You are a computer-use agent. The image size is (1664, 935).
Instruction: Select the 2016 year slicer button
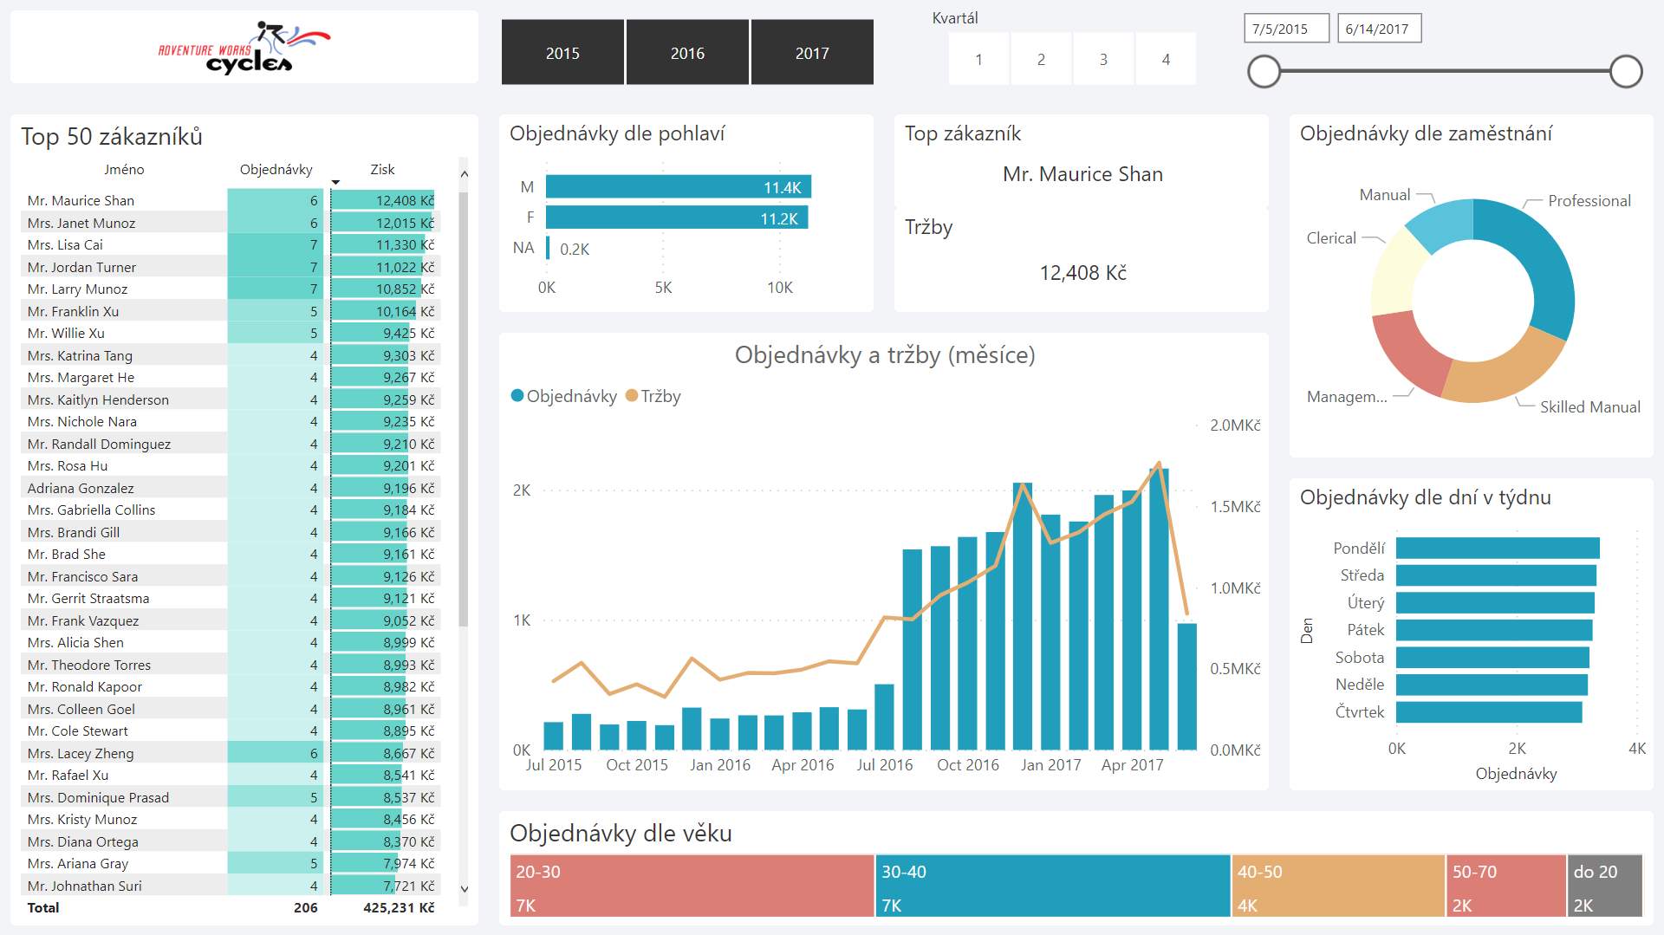pos(687,53)
